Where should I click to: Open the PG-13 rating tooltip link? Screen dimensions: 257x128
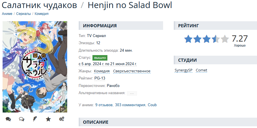[x=100, y=78]
